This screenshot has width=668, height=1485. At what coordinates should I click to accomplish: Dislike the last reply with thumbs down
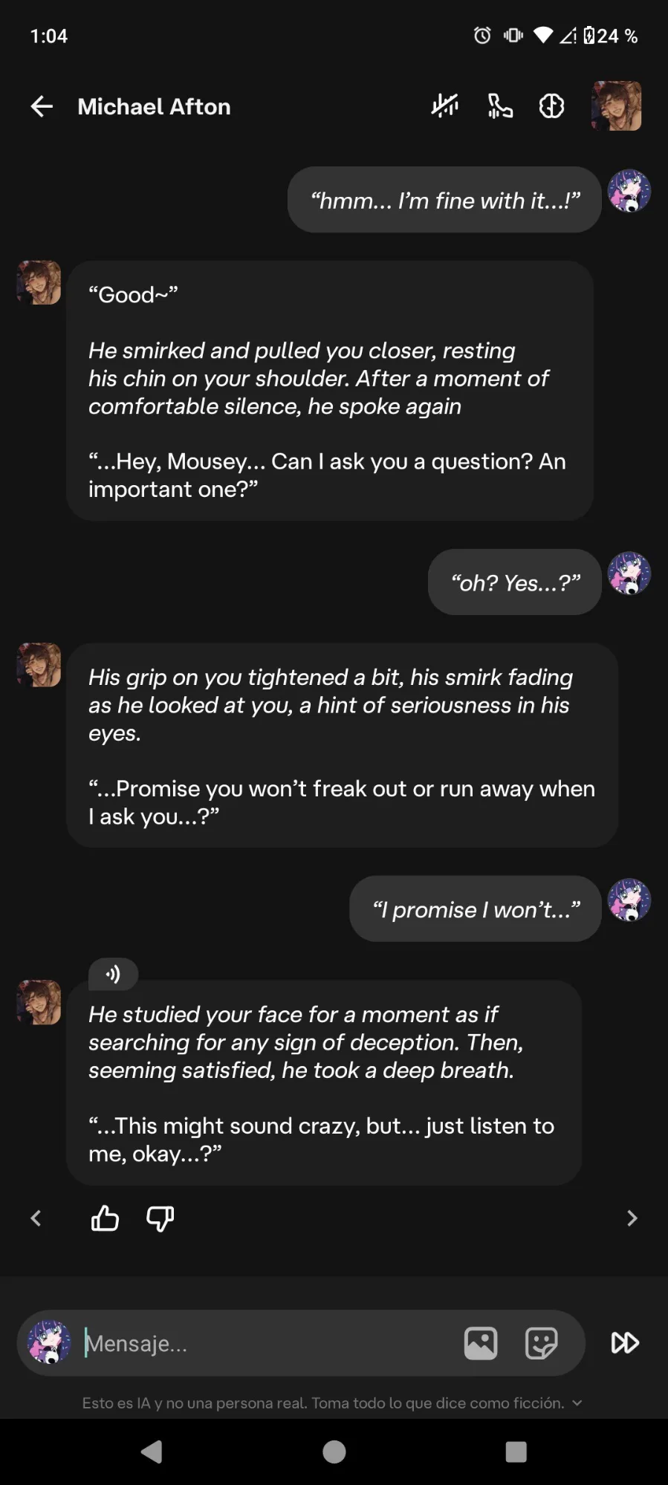[160, 1218]
